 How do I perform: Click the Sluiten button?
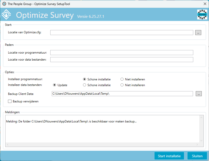point(197,156)
